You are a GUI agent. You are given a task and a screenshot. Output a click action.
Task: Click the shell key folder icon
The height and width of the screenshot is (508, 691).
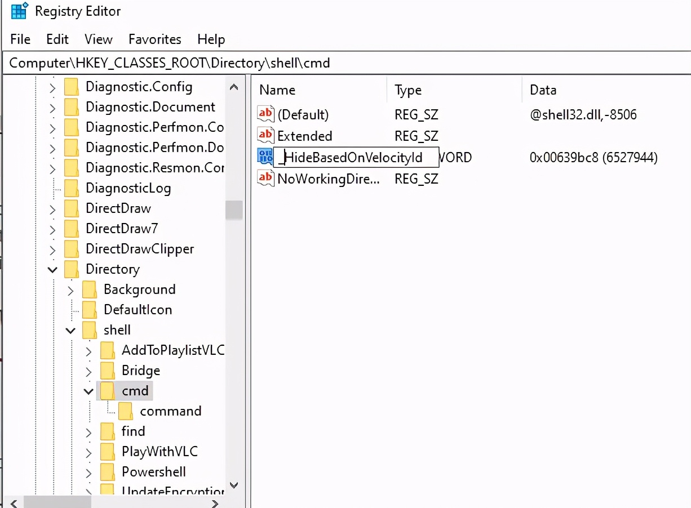tap(90, 330)
